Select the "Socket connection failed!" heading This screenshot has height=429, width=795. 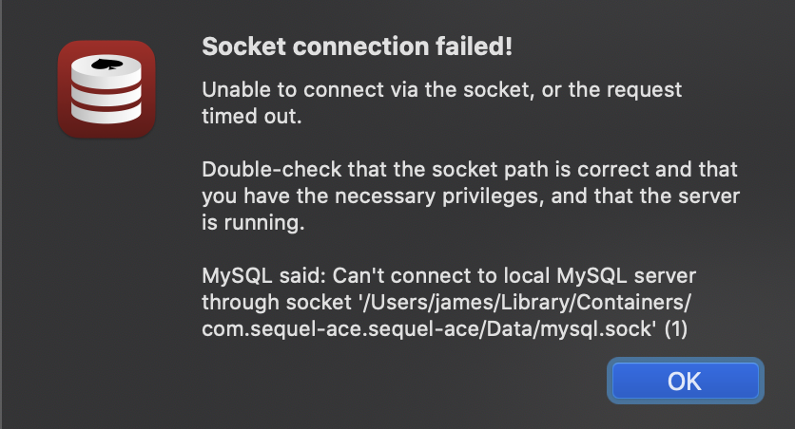coord(357,47)
